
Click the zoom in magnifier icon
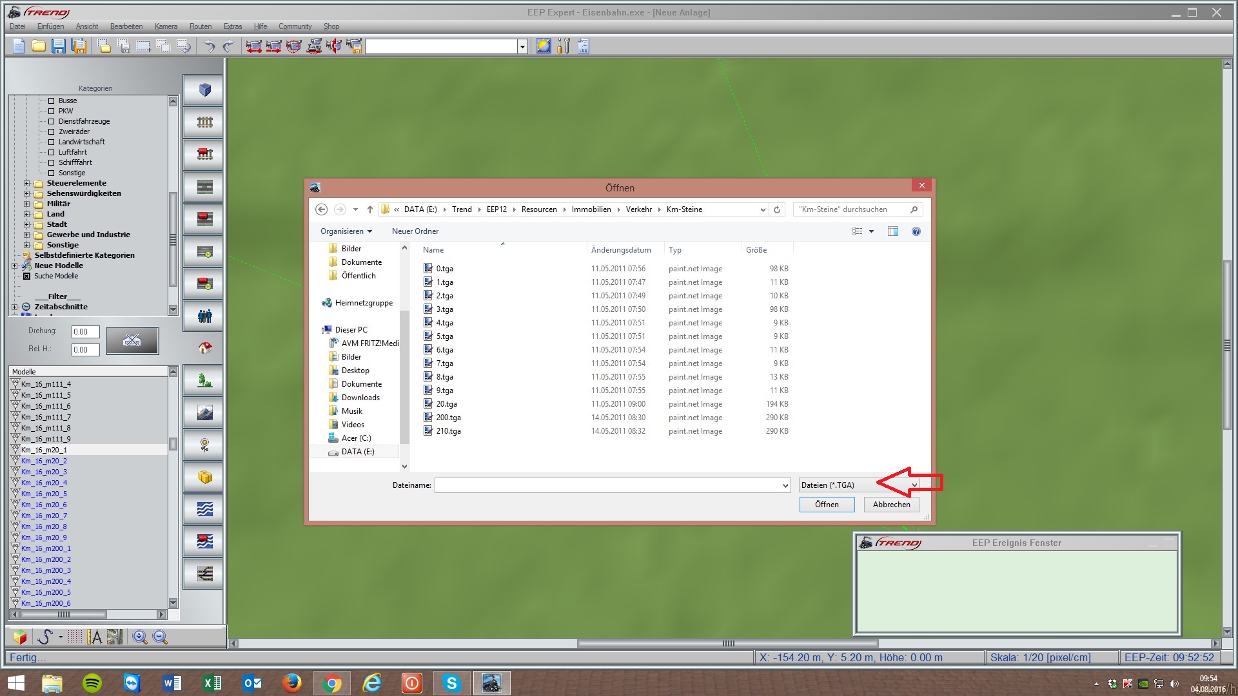pyautogui.click(x=139, y=637)
